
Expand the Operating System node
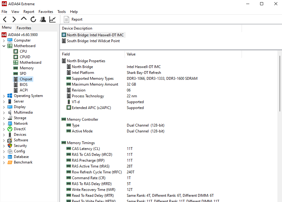4,96
